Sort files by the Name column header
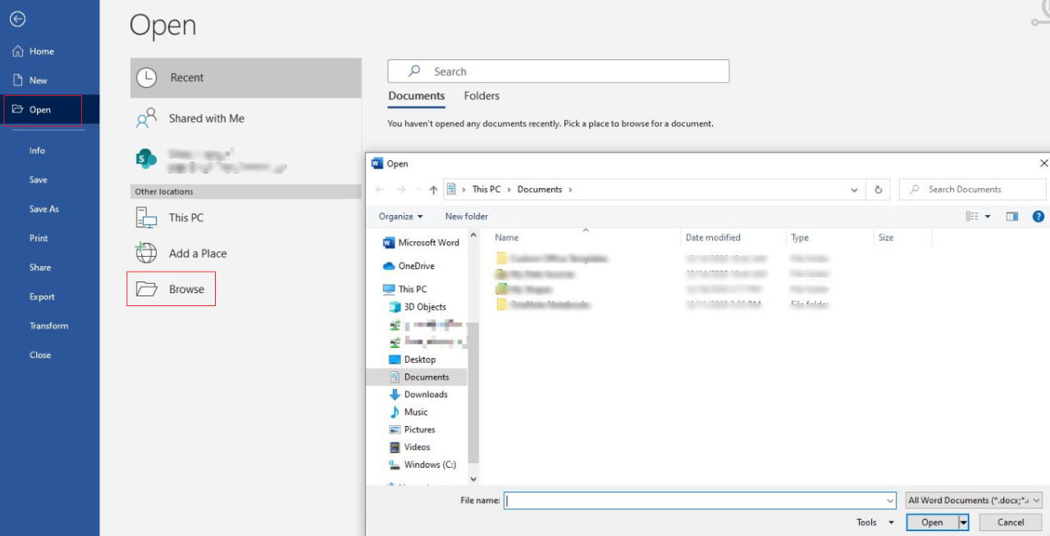This screenshot has height=536, width=1050. (x=506, y=237)
